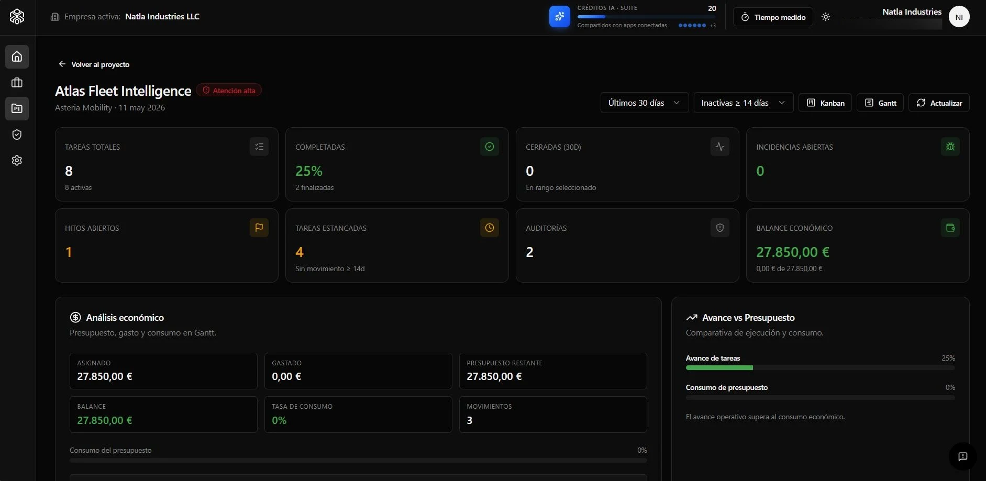Click the Natla Industries LLC company name

click(x=162, y=17)
